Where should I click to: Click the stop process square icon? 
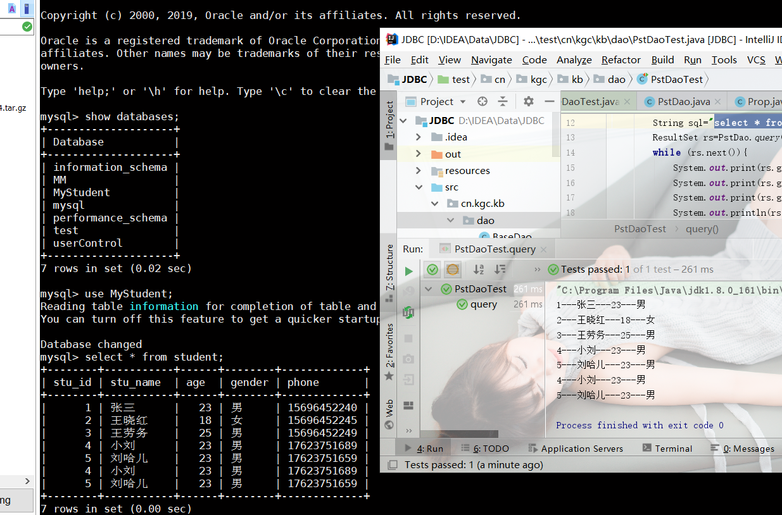[408, 338]
